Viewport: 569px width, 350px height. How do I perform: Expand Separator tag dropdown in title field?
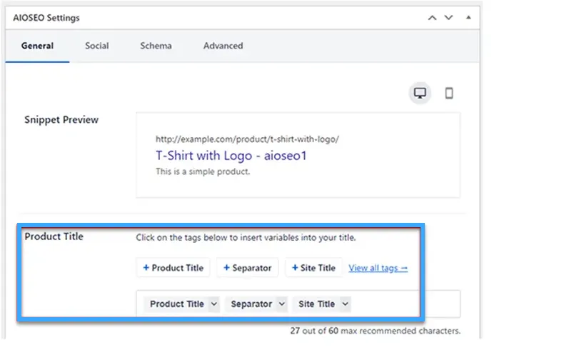282,304
